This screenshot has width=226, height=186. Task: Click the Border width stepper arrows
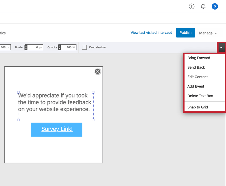click(x=26, y=48)
